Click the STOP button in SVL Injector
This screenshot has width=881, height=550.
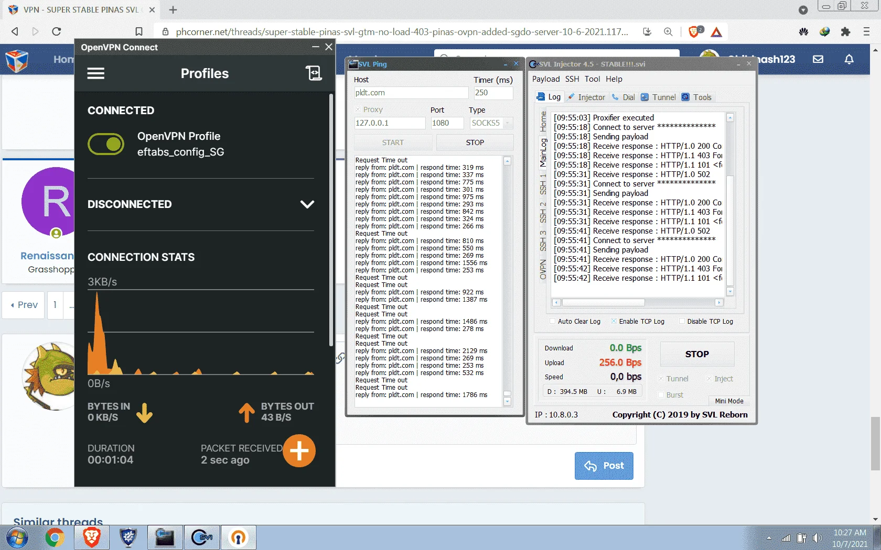click(x=697, y=354)
